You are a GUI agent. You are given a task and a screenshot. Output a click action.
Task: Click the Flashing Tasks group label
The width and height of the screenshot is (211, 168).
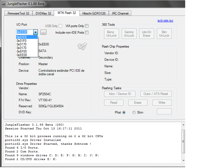[x=112, y=88]
